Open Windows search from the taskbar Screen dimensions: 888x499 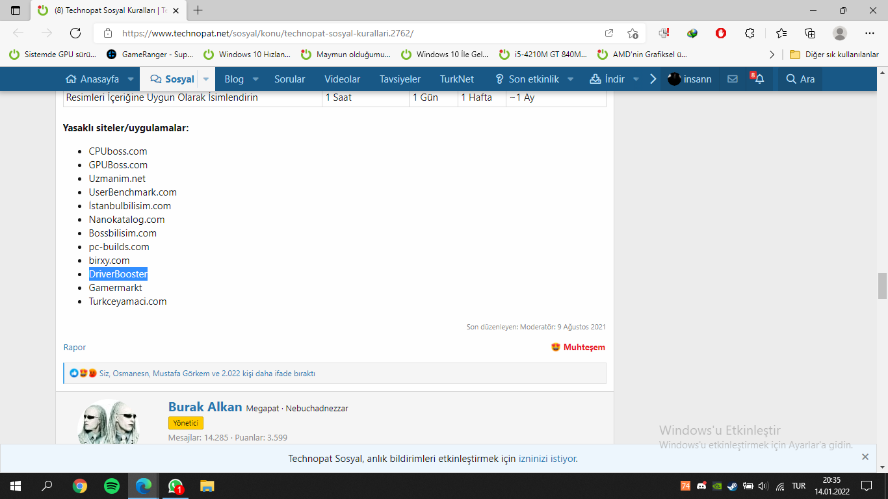coord(47,486)
